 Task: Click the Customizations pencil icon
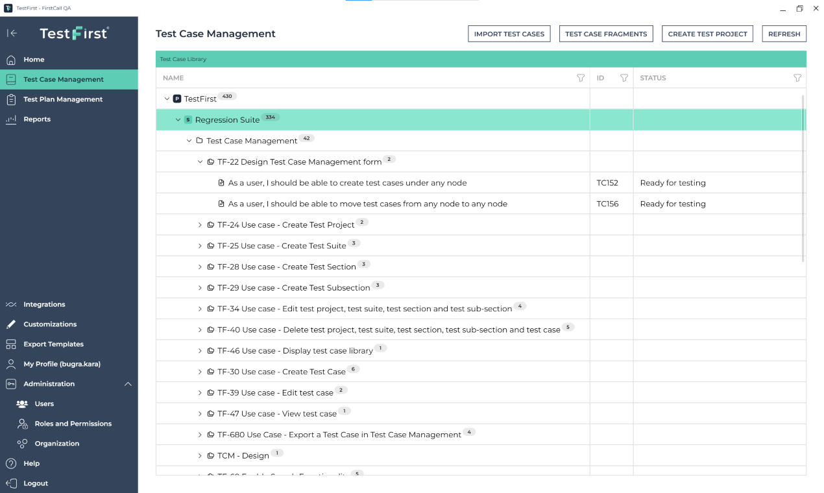(11, 324)
